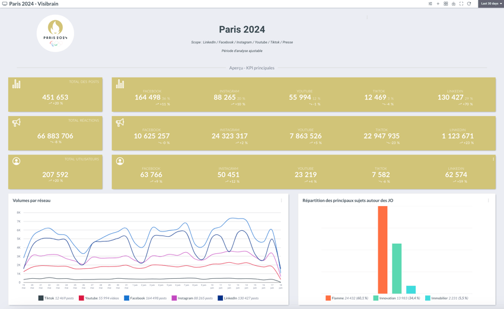Click LinkedIn users value 62 574
This screenshot has height=309, width=504.
pos(456,175)
